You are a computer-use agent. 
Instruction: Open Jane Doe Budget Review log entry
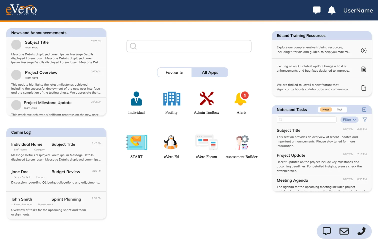(x=56, y=178)
